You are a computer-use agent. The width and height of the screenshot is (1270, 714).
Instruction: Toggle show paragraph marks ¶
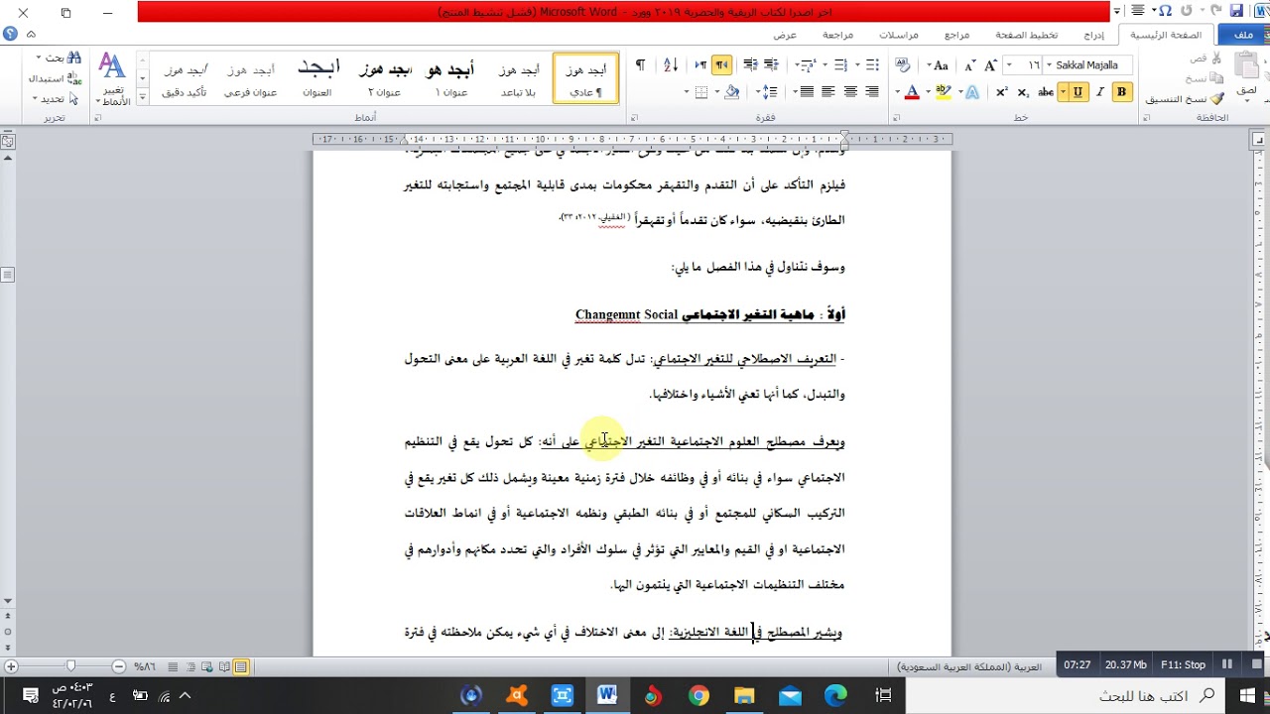coord(640,64)
